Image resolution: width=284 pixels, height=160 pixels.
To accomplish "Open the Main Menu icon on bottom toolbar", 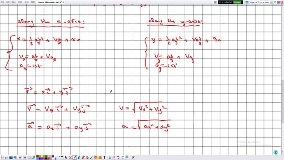I will tap(2, 157).
